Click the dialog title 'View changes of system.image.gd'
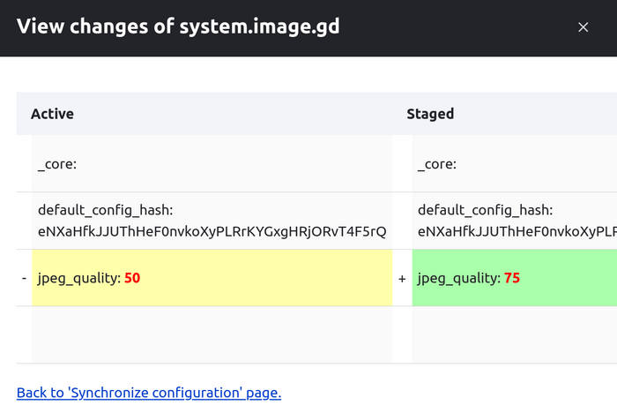 tap(178, 27)
